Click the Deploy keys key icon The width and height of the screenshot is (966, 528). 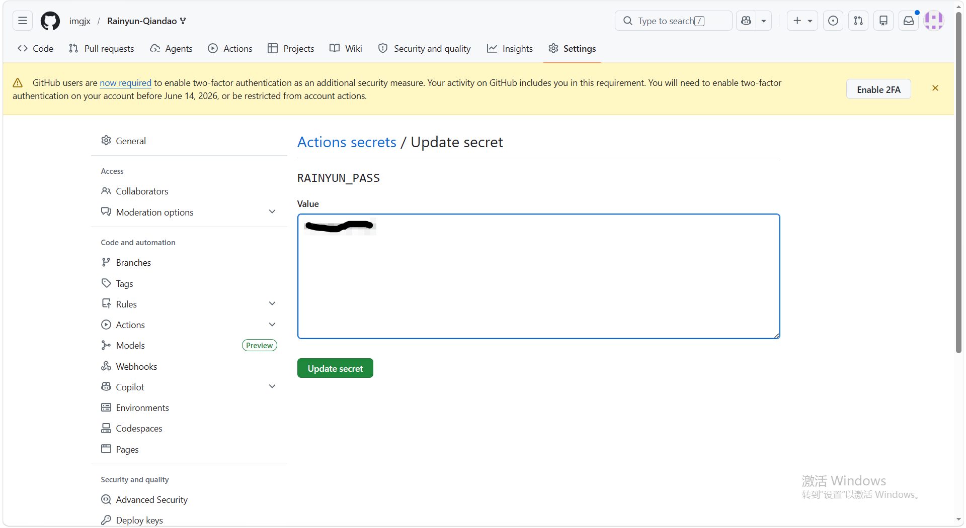(x=106, y=520)
